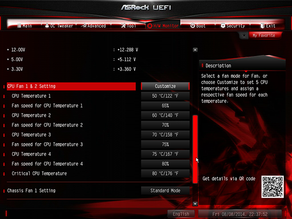Switch to the Tool tab
The image size is (292, 219).
click(128, 26)
